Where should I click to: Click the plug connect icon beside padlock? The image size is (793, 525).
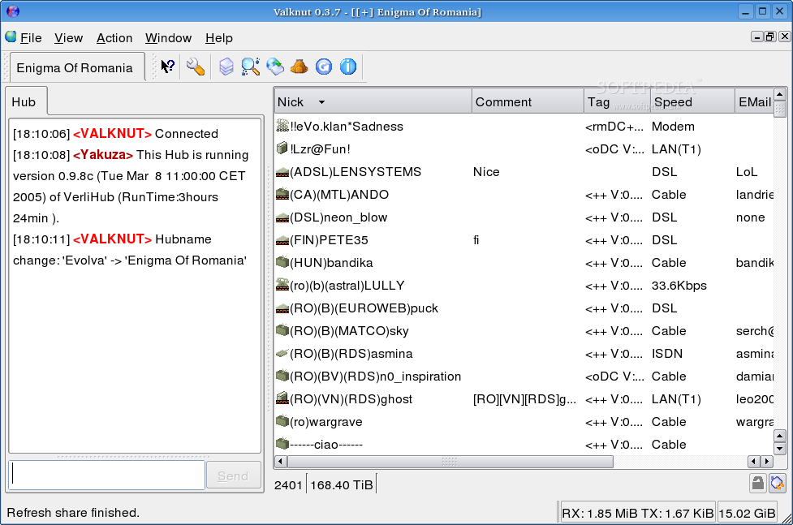click(x=778, y=484)
